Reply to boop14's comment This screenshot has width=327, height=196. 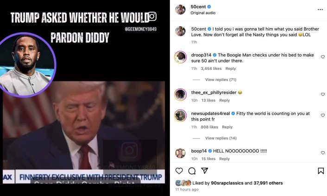coord(224,159)
